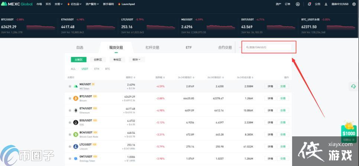The height and width of the screenshot is (166, 359).
Task: Expand the 交易 menu in top navigation
Action: (58, 4)
